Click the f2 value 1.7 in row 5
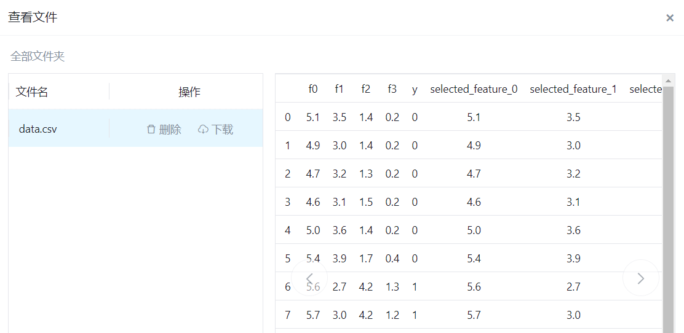The image size is (684, 333). 366,259
